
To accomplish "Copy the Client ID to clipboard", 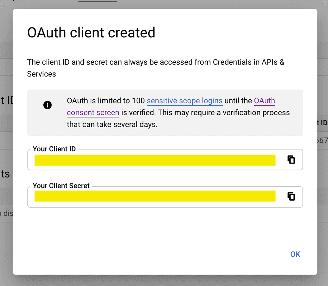I will coord(291,160).
